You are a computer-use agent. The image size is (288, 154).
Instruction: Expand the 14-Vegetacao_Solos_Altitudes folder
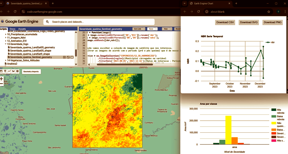point(6,60)
